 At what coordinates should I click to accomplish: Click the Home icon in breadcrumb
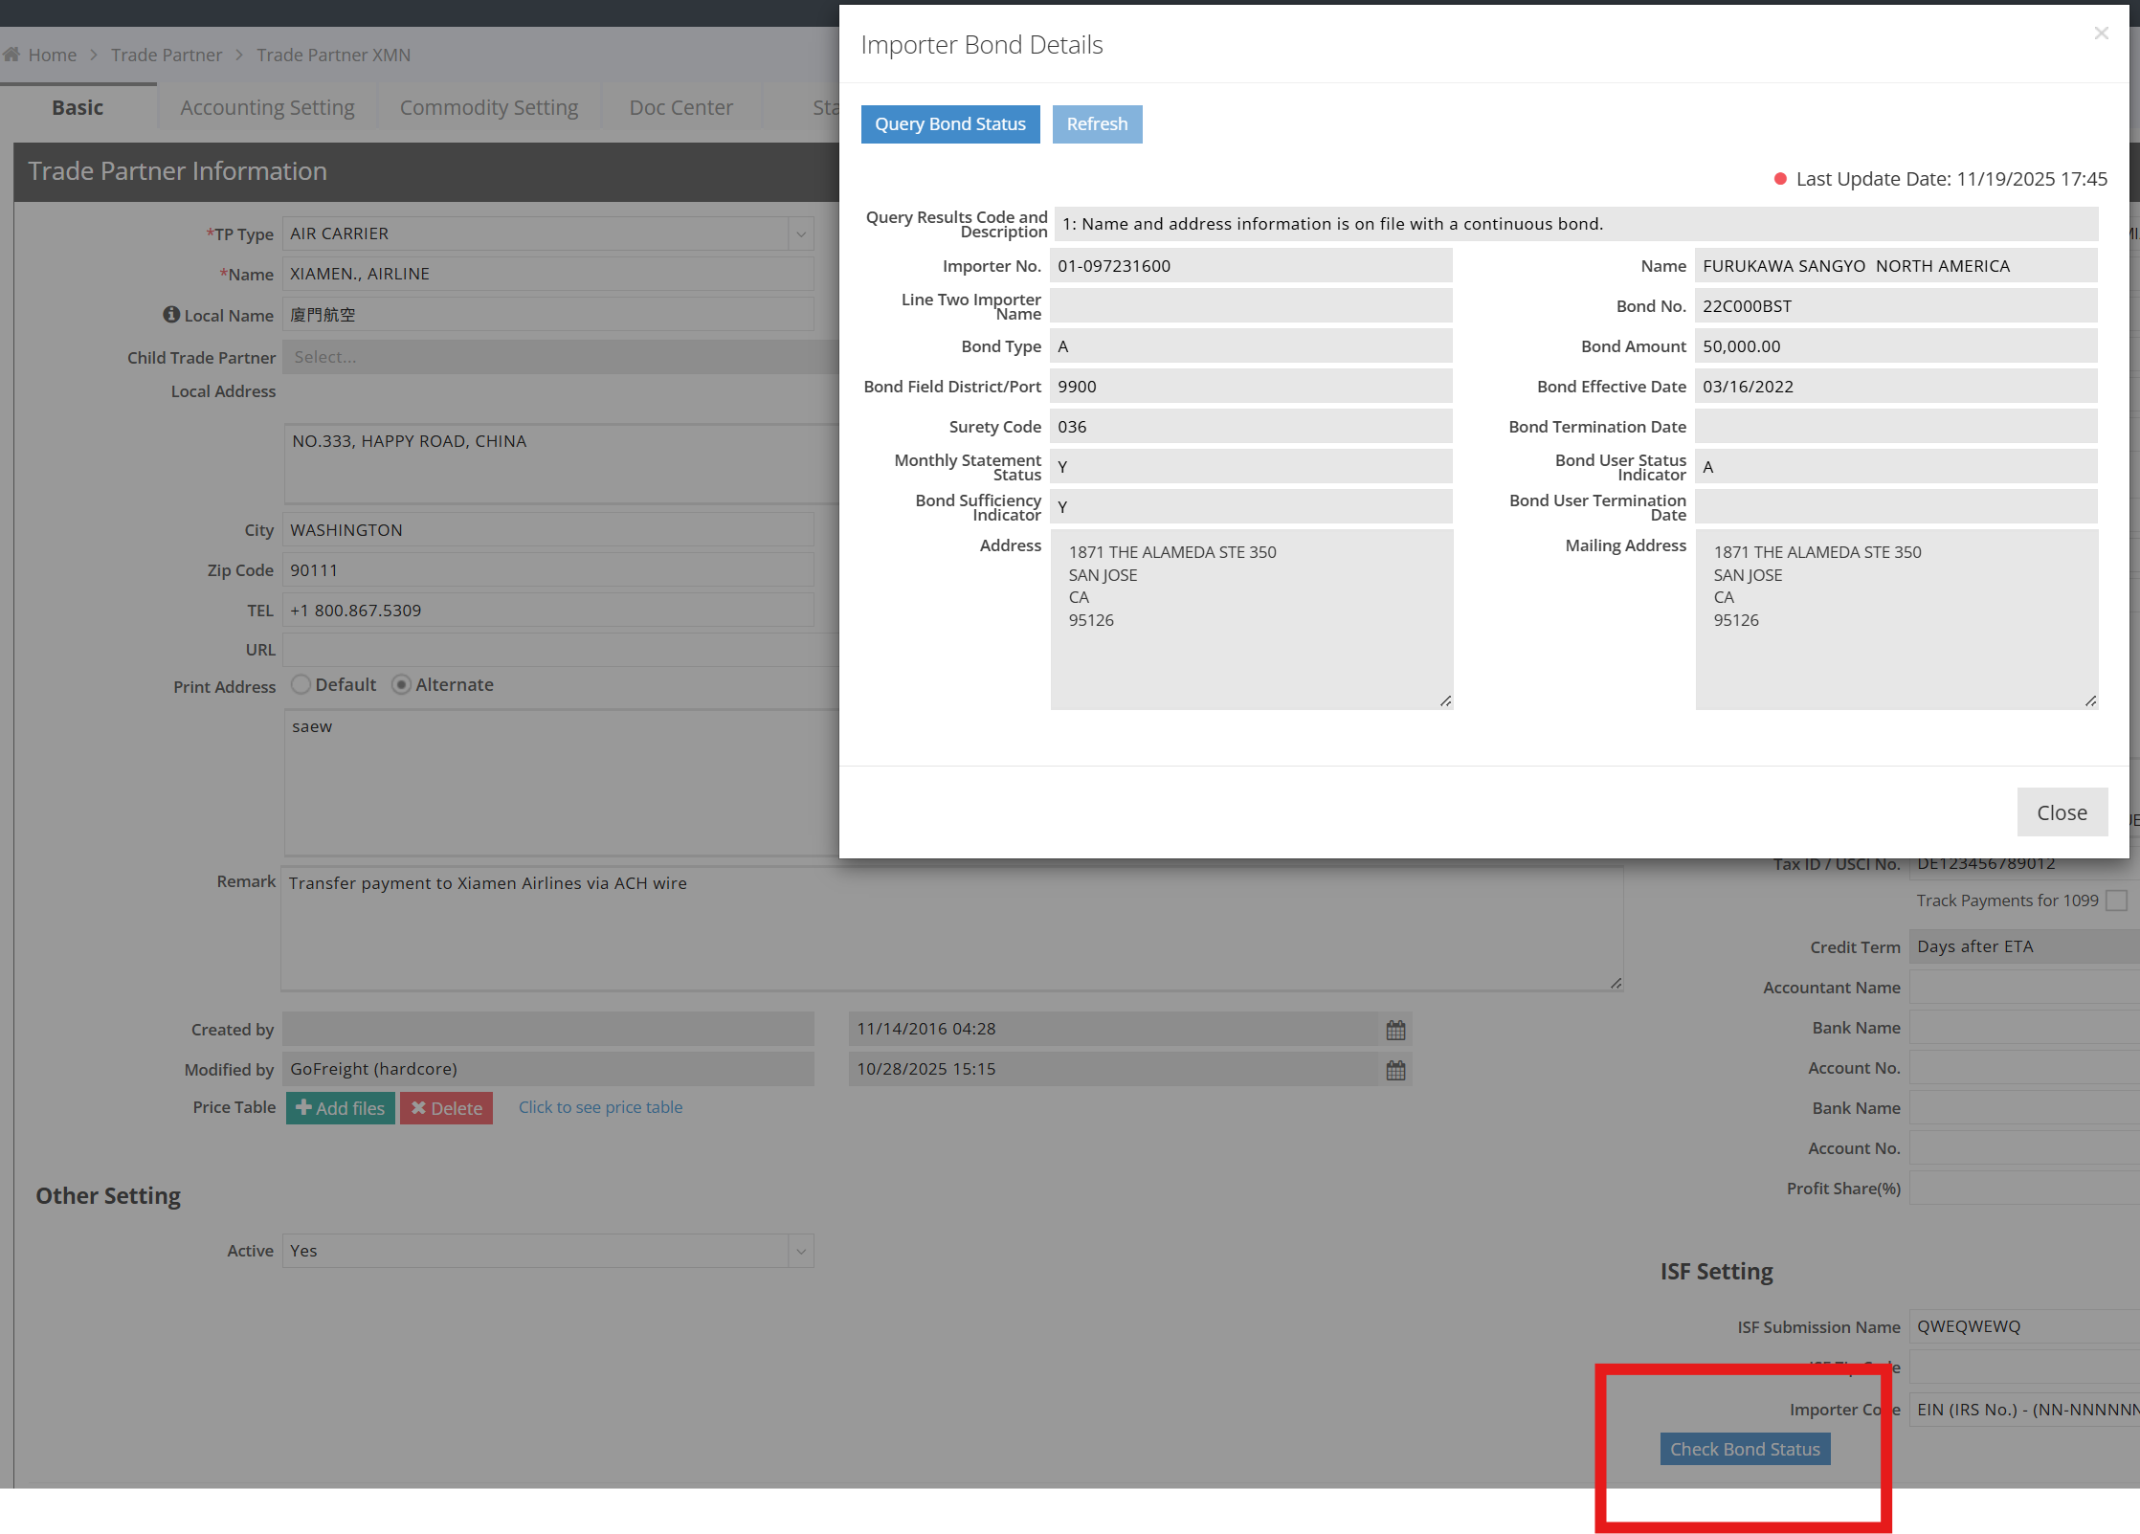pos(11,55)
